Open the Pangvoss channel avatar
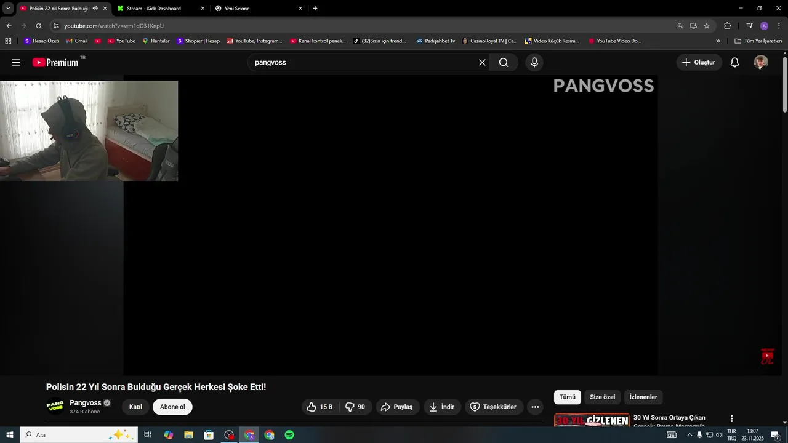Image resolution: width=788 pixels, height=443 pixels. [x=55, y=407]
